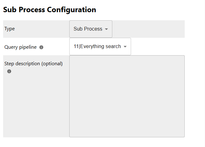The width and height of the screenshot is (205, 147).
Task: Click the white area right of Query pipeline dropdown
Action: tap(158, 47)
